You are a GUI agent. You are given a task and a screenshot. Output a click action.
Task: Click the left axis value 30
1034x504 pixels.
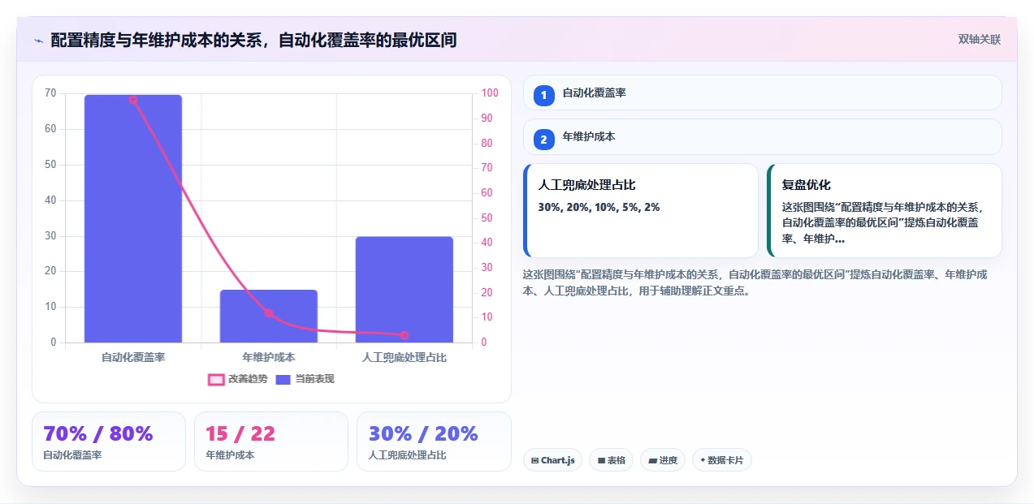point(50,236)
